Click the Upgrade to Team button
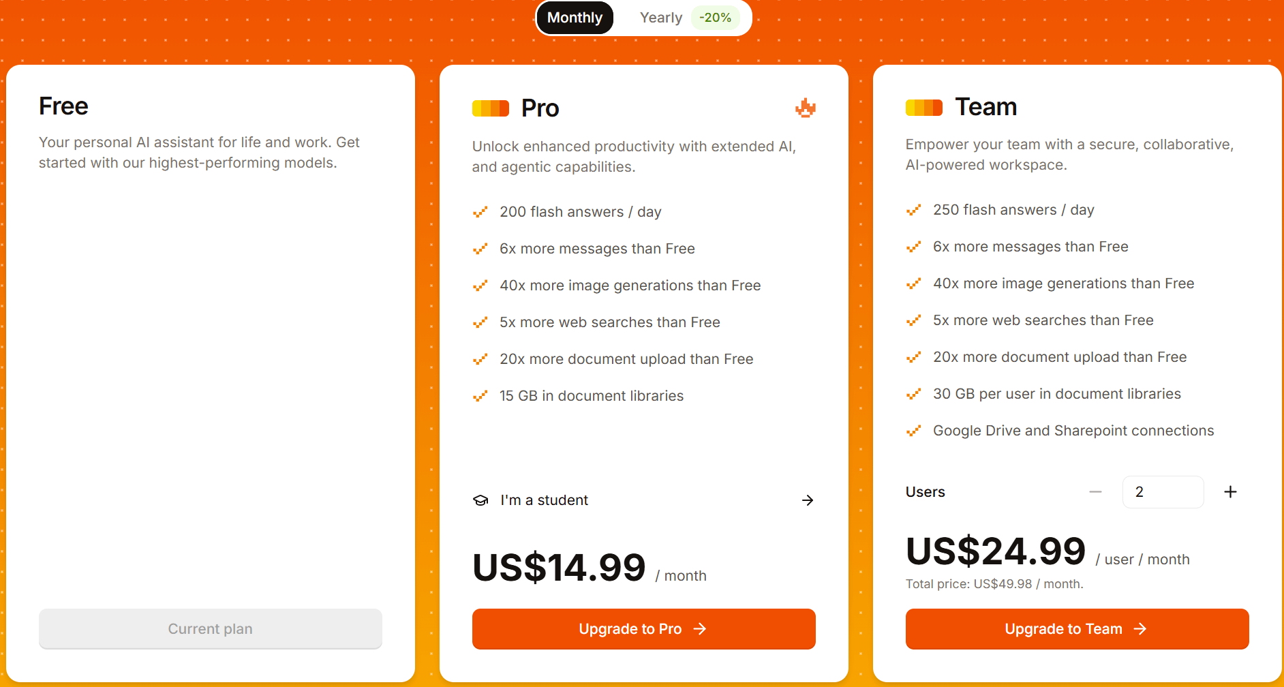This screenshot has height=687, width=1284. coord(1077,629)
